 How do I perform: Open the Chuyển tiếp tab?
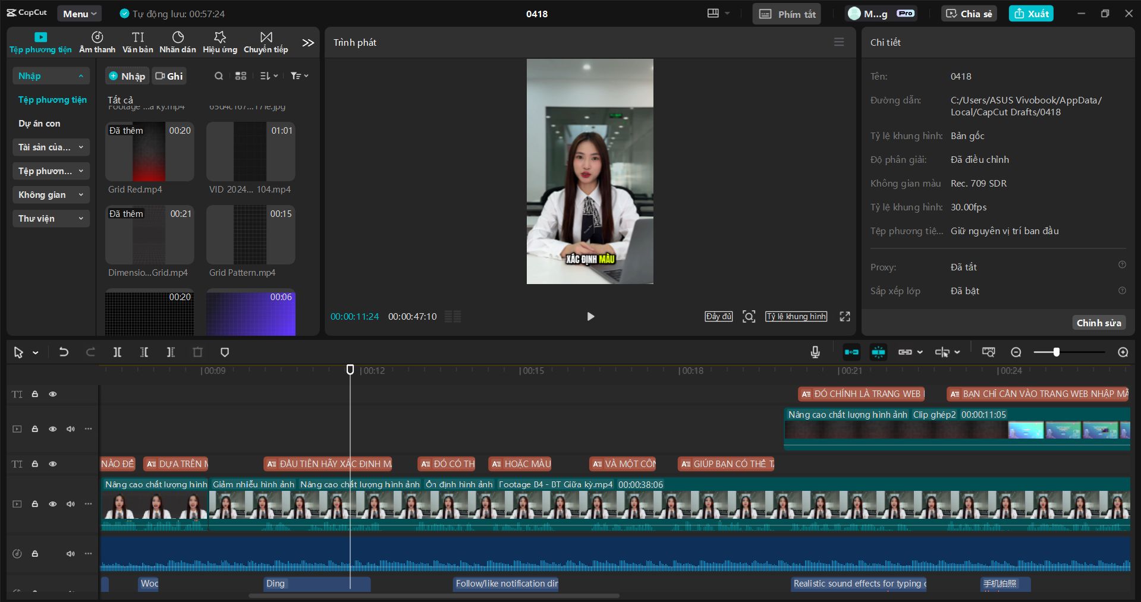point(266,43)
